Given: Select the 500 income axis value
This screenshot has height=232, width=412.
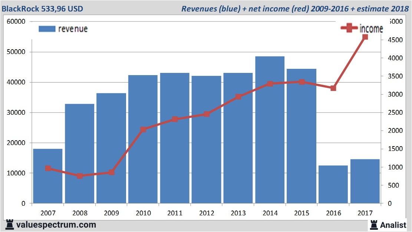Looking at the screenshot, I should 393,185.
